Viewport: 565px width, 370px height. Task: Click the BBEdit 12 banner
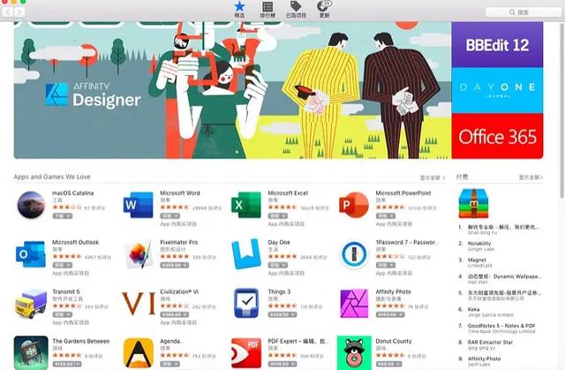point(497,45)
